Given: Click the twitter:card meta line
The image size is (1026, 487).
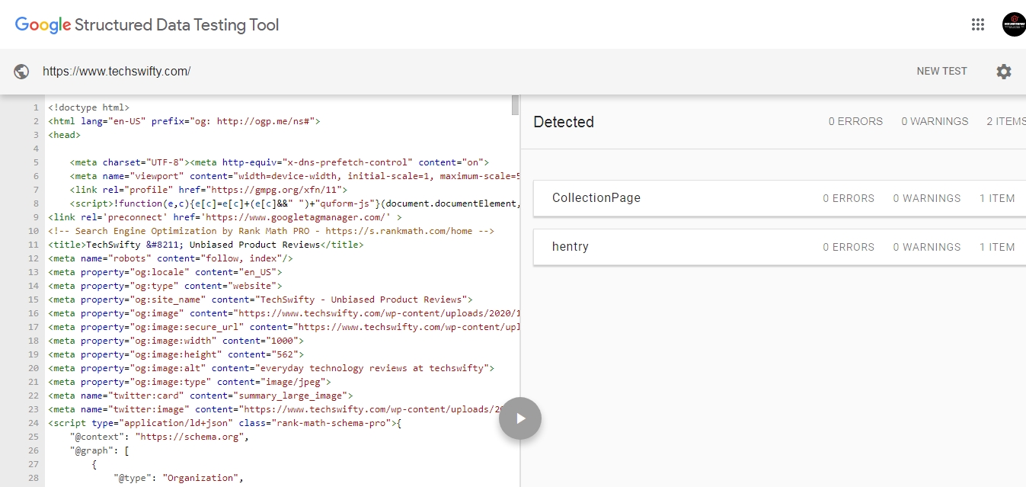Looking at the screenshot, I should [x=200, y=396].
